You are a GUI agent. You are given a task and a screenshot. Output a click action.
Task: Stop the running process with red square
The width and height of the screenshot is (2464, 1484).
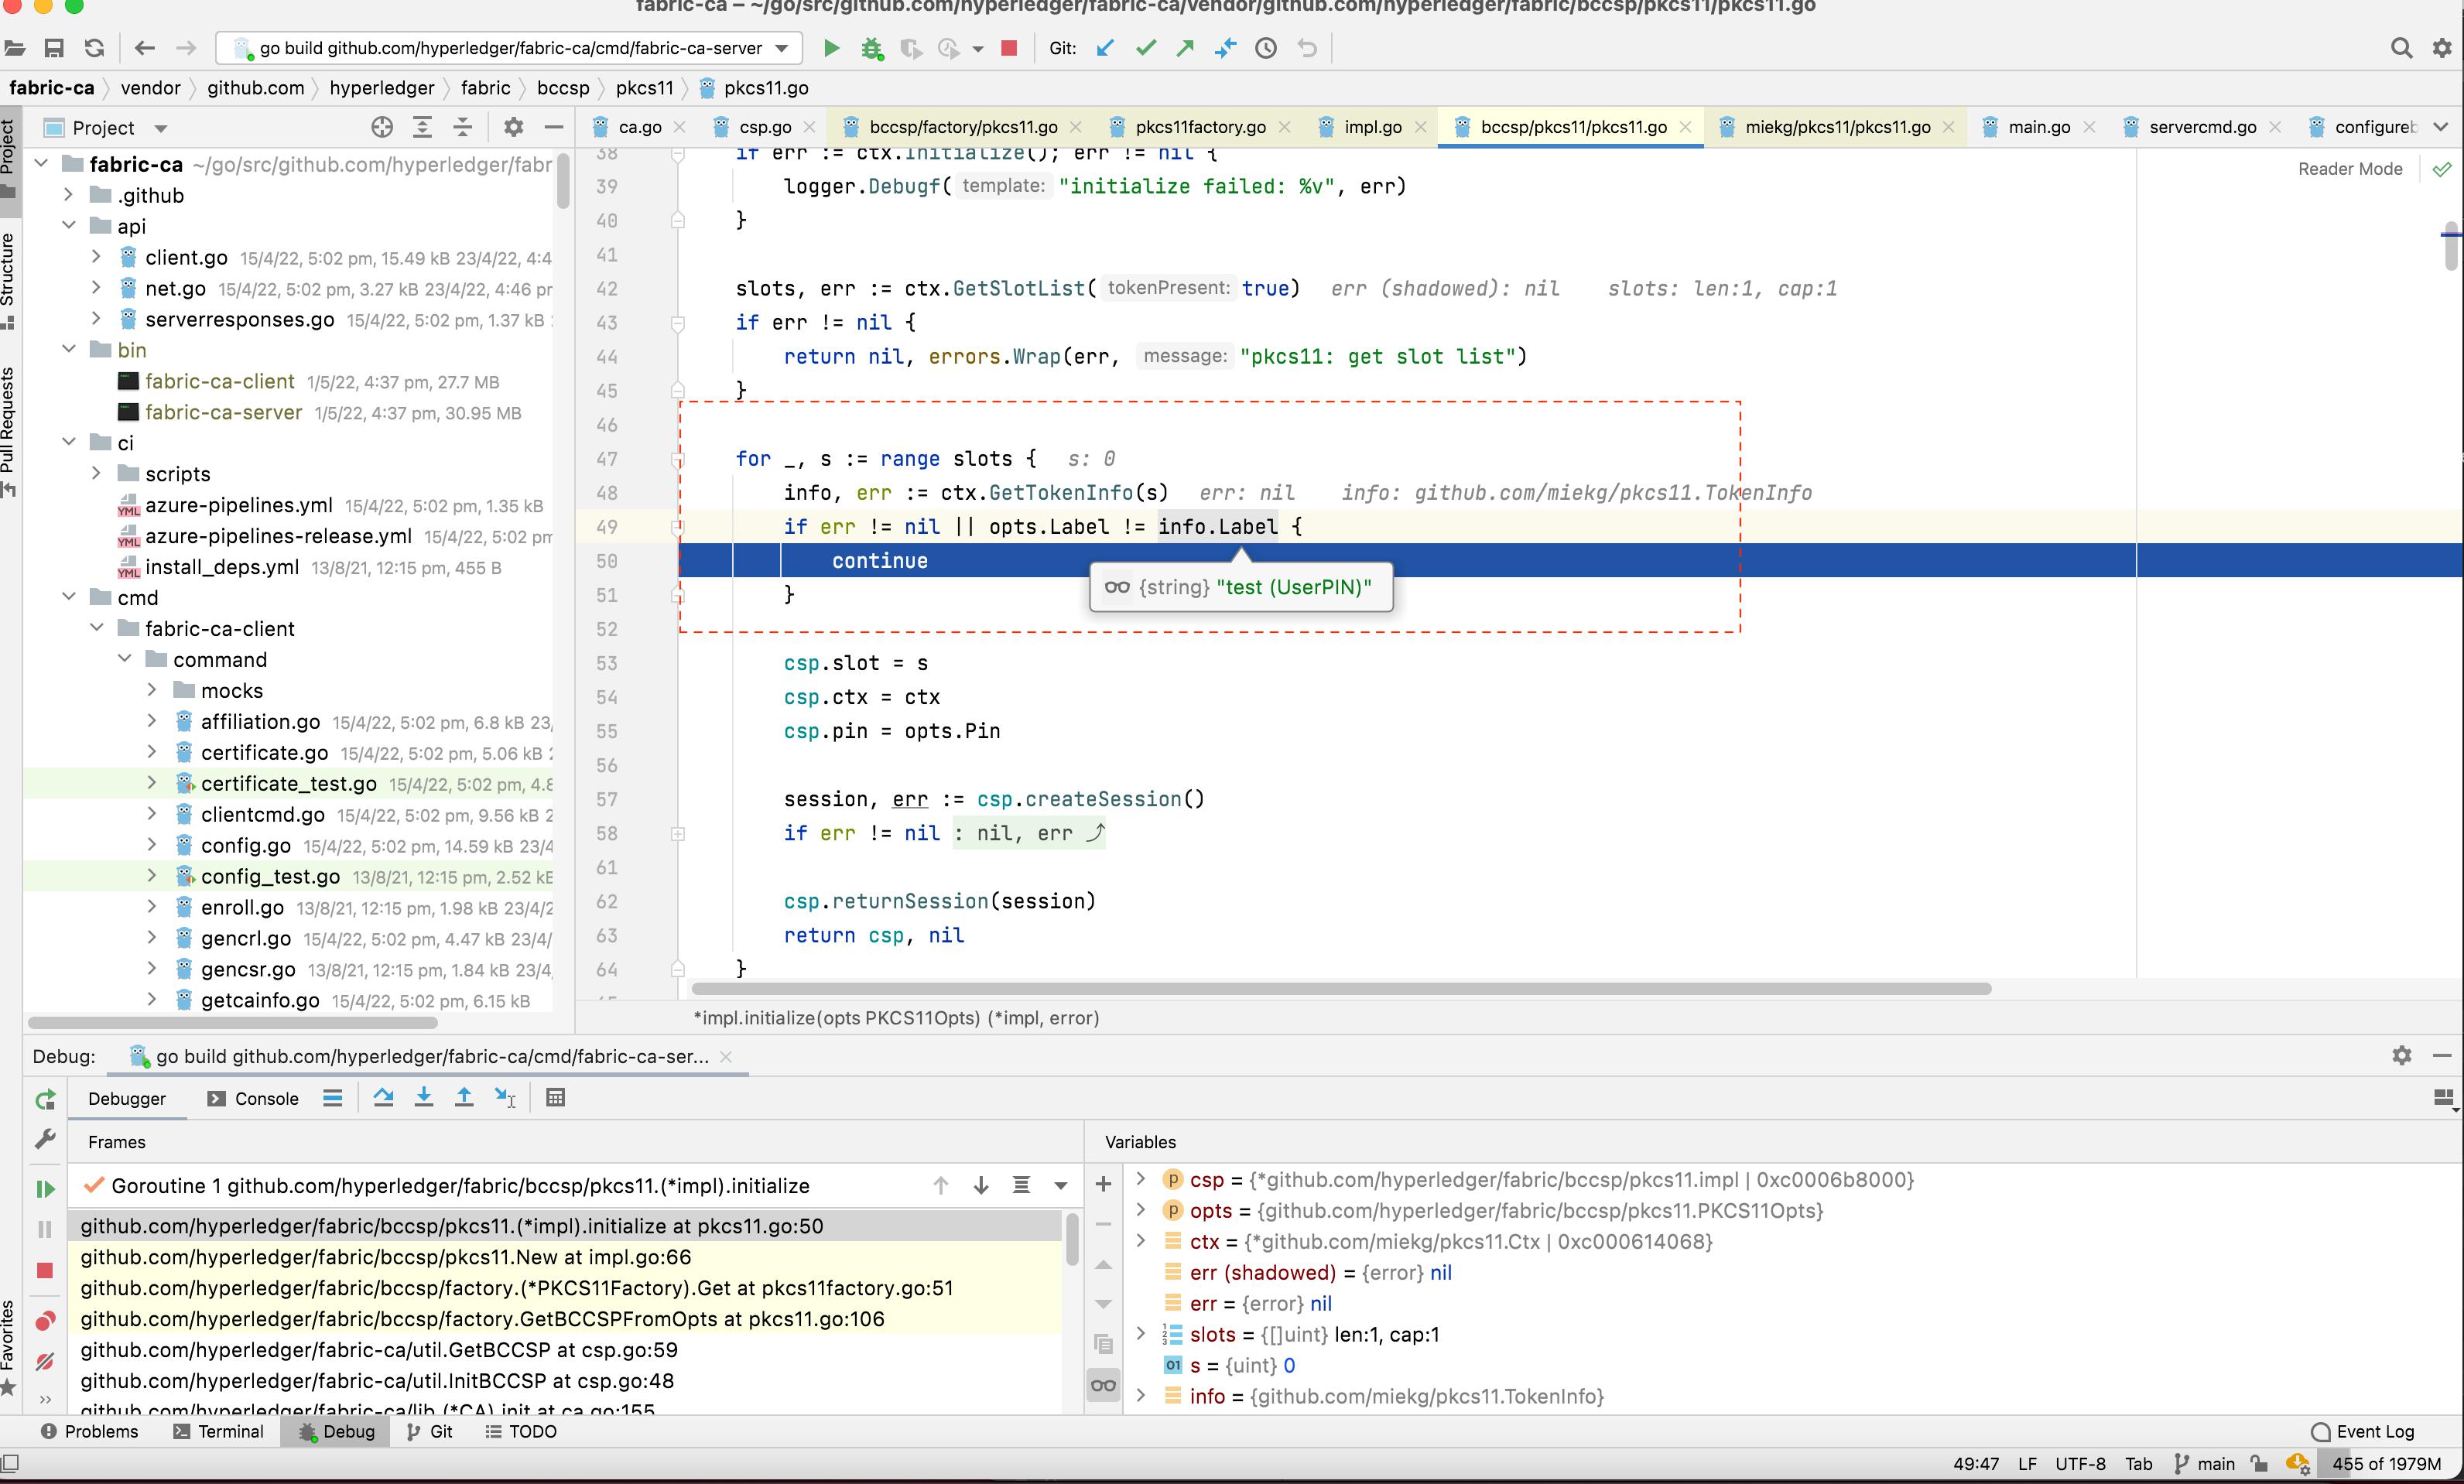(1009, 48)
